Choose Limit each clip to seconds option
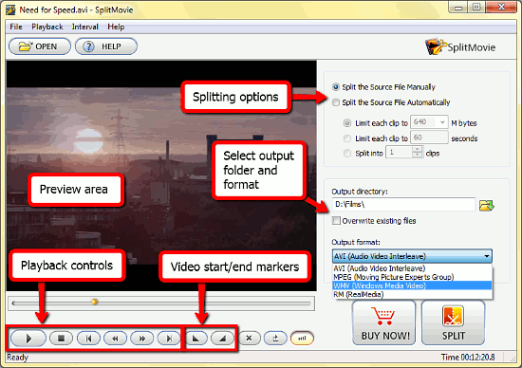Viewport: 522px width, 368px height. click(347, 138)
